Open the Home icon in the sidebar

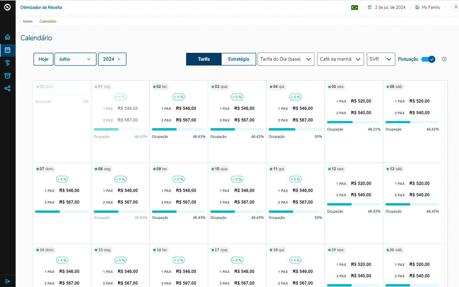(7, 37)
